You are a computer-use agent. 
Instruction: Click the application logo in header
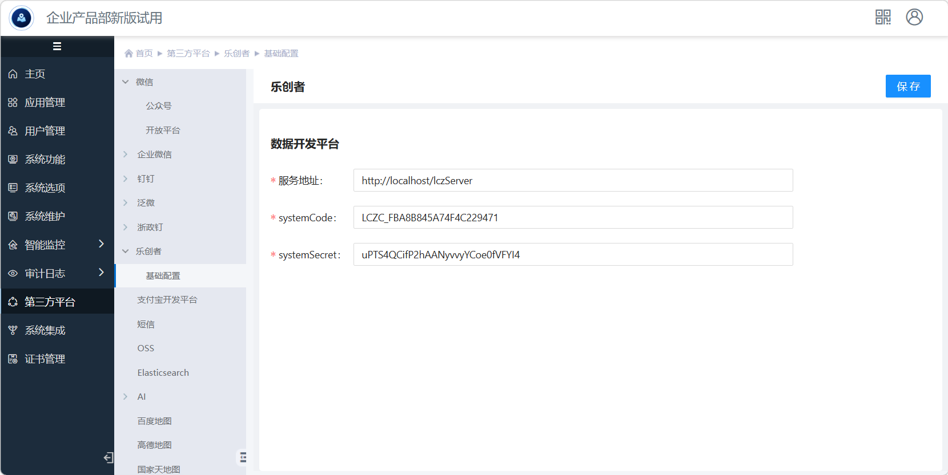coord(22,18)
